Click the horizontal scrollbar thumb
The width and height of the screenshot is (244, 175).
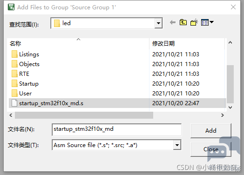coord(84,115)
